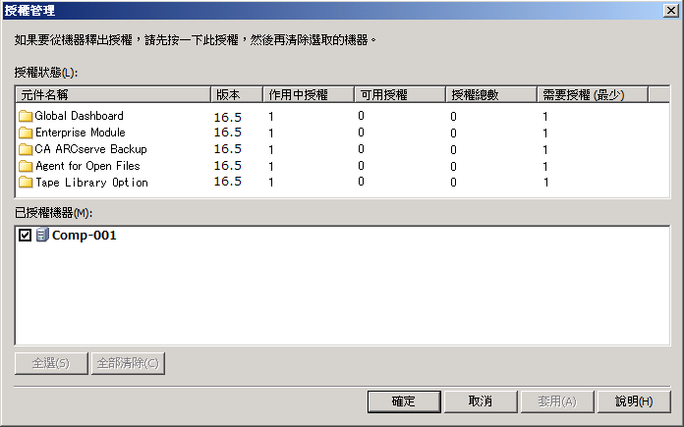The image size is (684, 427).
Task: Click the Comp-001 server icon
Action: (42, 235)
